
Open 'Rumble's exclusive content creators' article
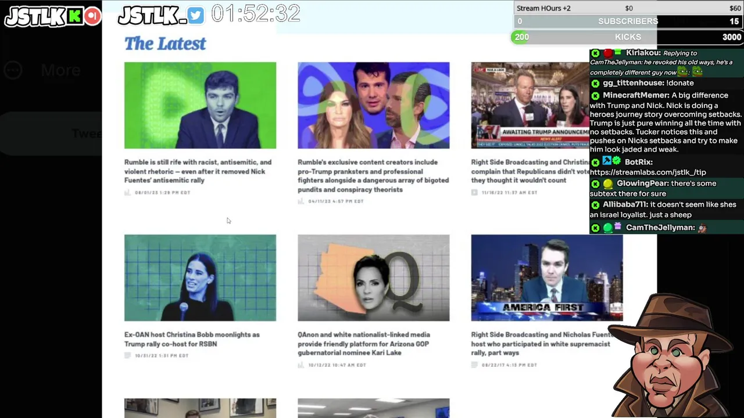click(373, 176)
